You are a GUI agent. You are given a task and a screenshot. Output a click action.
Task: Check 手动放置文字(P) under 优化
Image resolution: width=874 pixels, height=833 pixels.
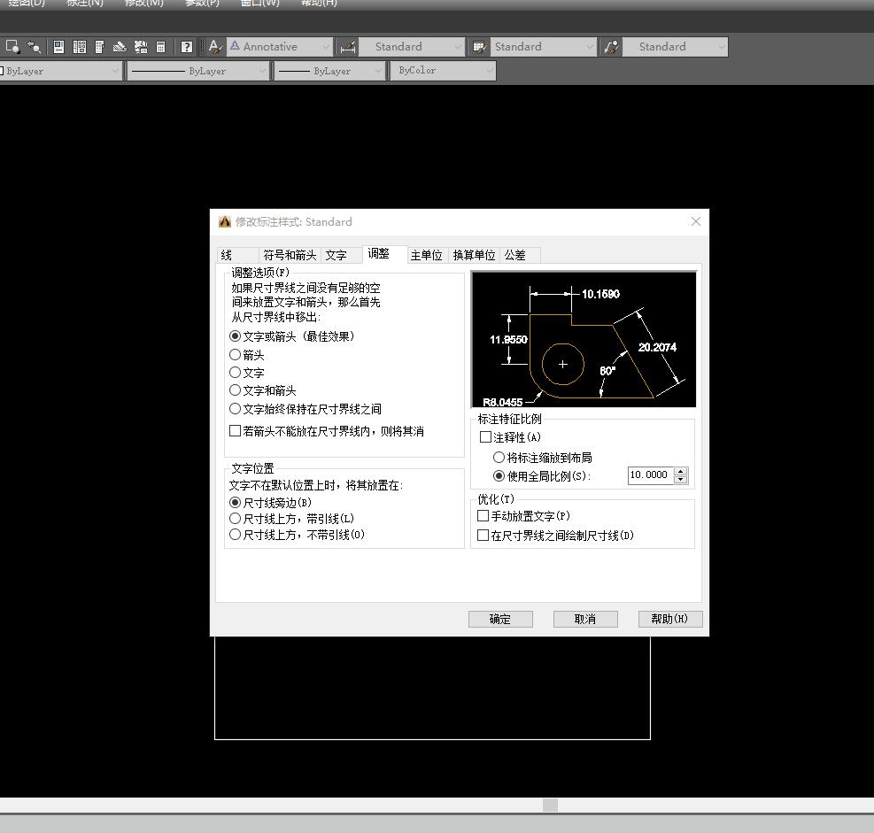point(483,516)
